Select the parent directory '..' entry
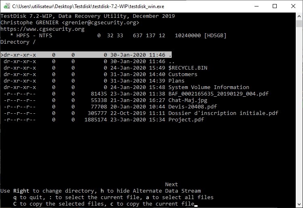303x208 pixels. [171, 61]
